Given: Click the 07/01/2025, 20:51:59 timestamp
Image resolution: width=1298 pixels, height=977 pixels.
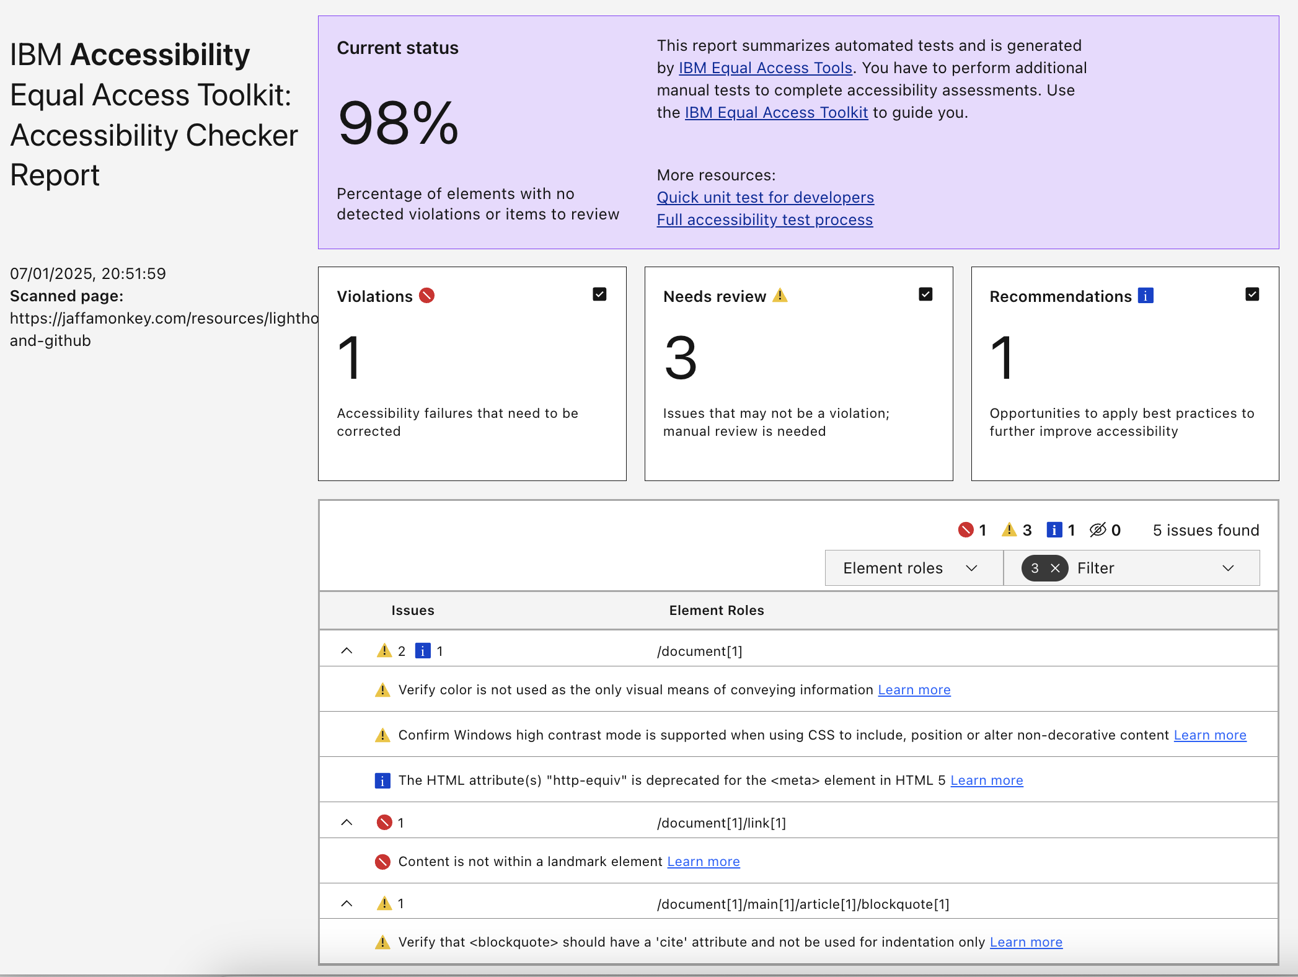Looking at the screenshot, I should coord(88,273).
